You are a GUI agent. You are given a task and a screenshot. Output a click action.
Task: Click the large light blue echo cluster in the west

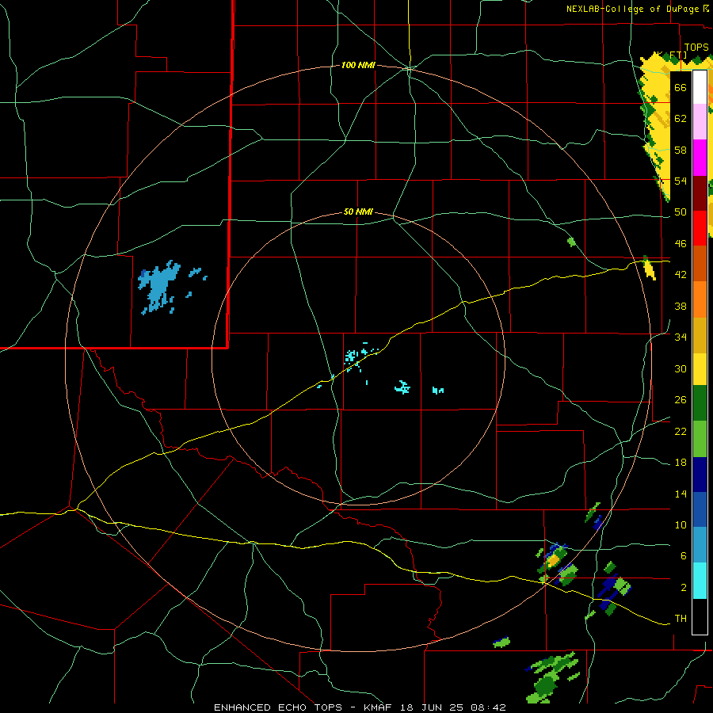pos(158,288)
